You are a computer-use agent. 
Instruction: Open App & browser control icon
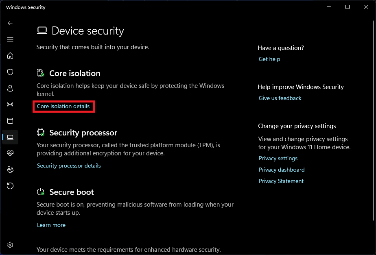tap(10, 121)
